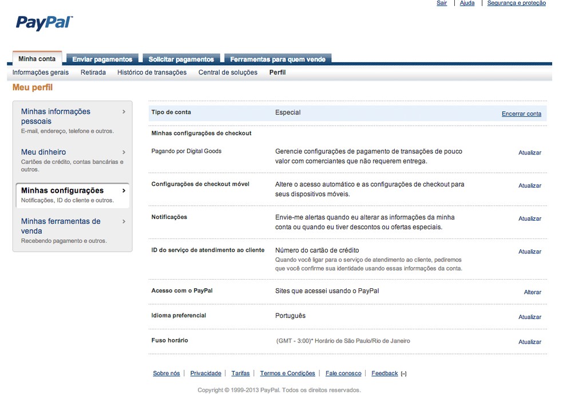The height and width of the screenshot is (398, 563).
Task: Click Atualizar for Idioma preferencial
Action: (530, 317)
